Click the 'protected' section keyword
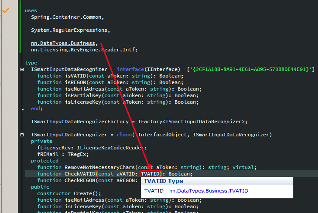Viewport: 318px width, 213px height. [x=44, y=161]
